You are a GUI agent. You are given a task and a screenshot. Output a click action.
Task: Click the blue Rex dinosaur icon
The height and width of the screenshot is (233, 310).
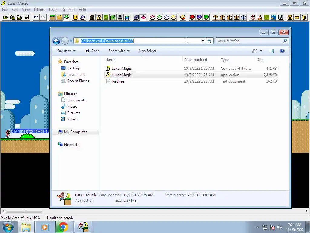pos(83,17)
